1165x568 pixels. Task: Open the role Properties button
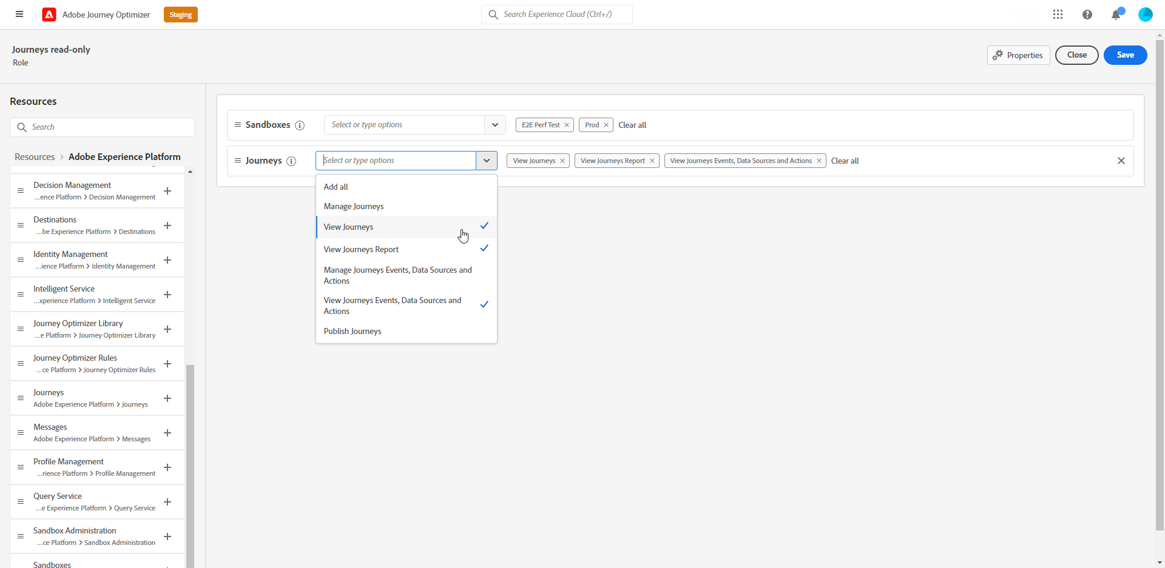tap(1018, 55)
